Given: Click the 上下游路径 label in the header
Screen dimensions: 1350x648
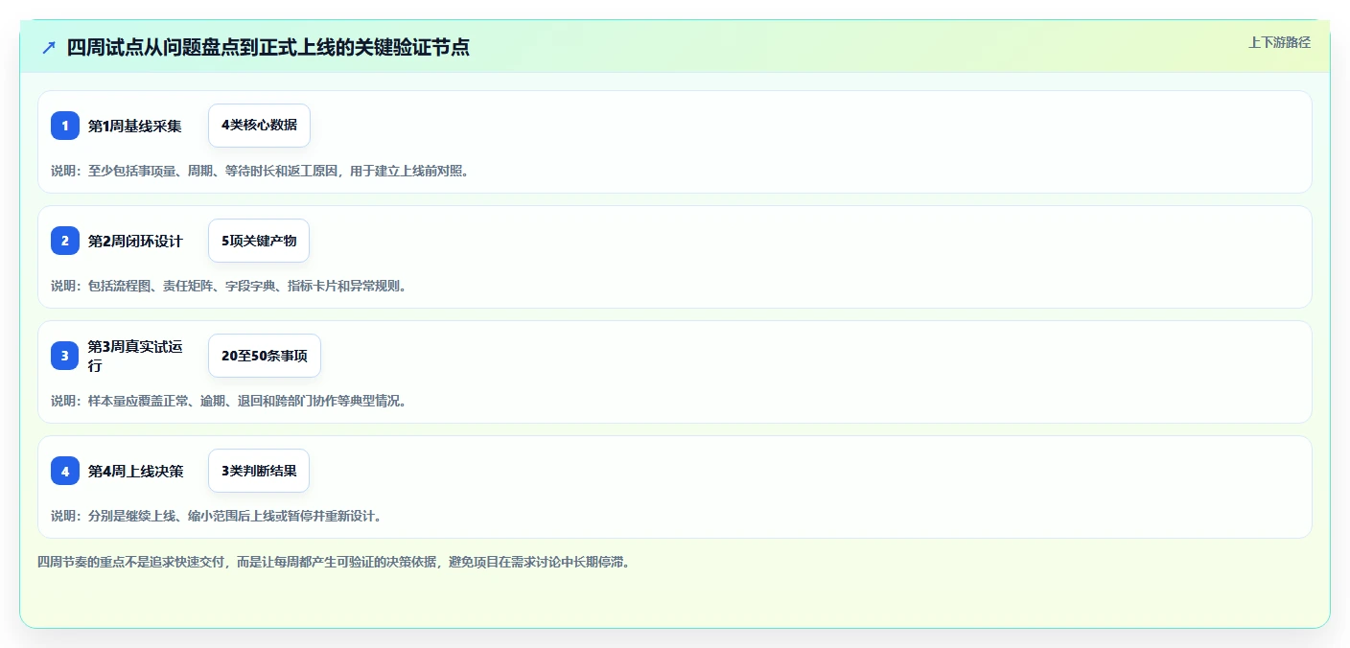Looking at the screenshot, I should (x=1279, y=42).
